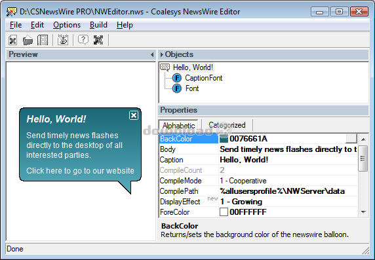Close the Hello, World! preview balloon
This screenshot has width=375, height=260.
134,115
